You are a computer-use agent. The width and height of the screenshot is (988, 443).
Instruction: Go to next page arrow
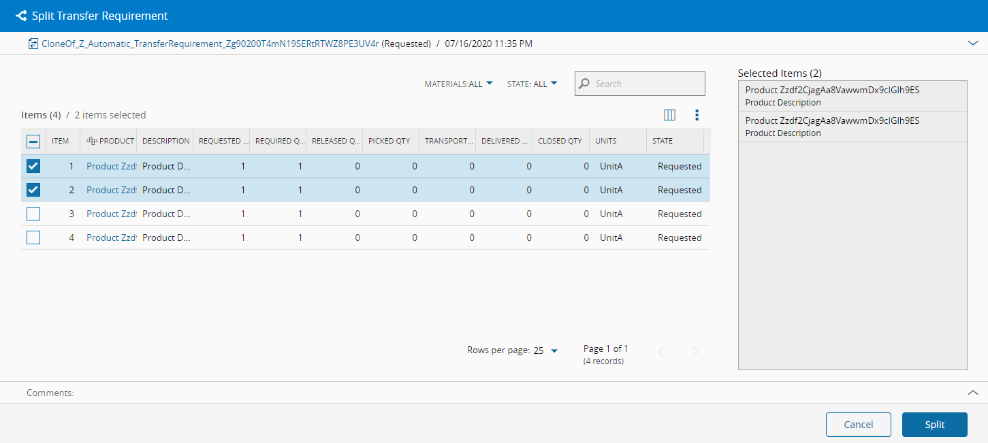click(x=695, y=352)
